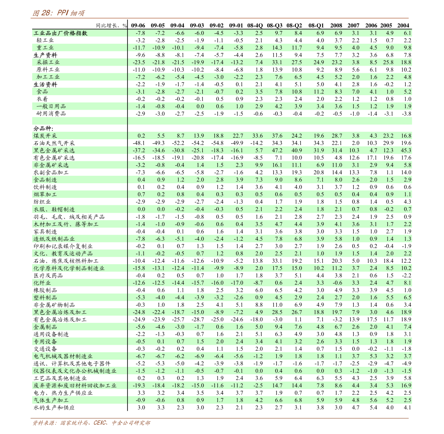Click the row label 纺织业
Screen dimensions: 444x434
42,202
